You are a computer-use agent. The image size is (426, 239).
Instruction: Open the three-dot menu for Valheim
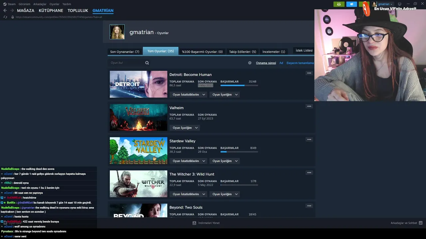(x=309, y=106)
